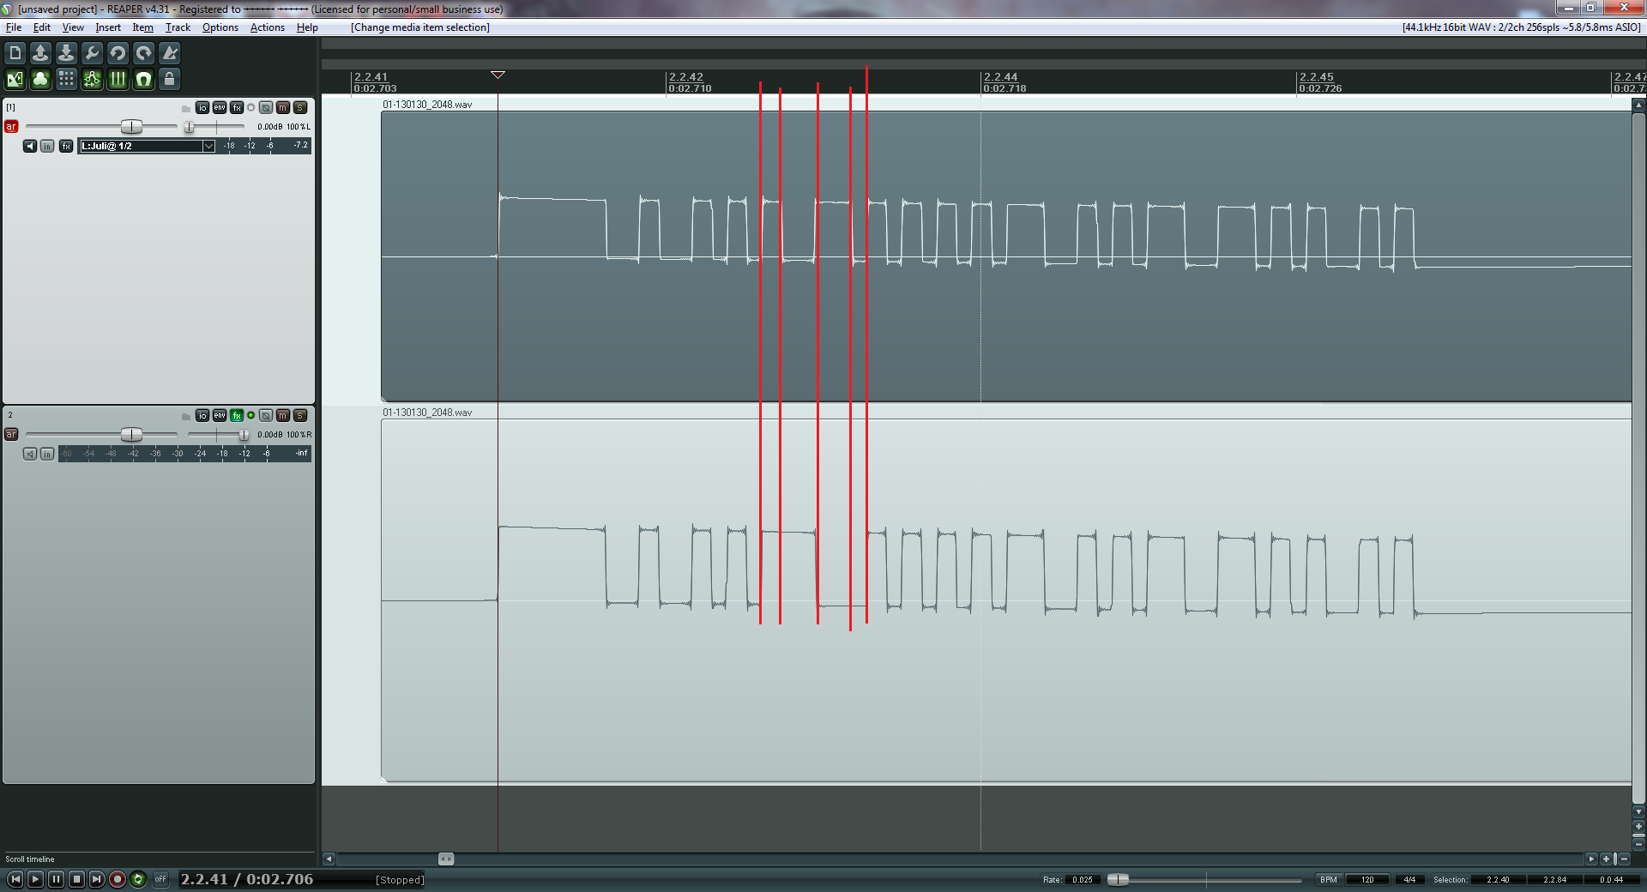Open track 2 env envelope button

pyautogui.click(x=220, y=416)
